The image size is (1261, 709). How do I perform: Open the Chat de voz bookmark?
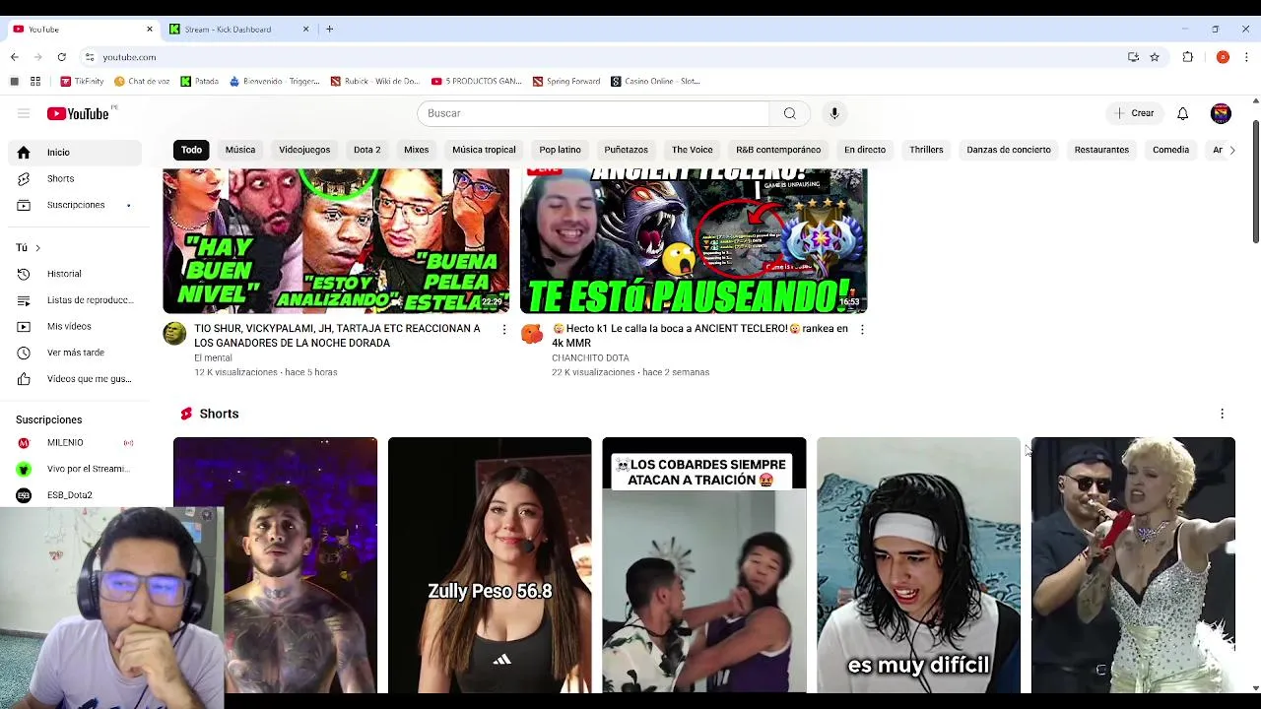(142, 81)
